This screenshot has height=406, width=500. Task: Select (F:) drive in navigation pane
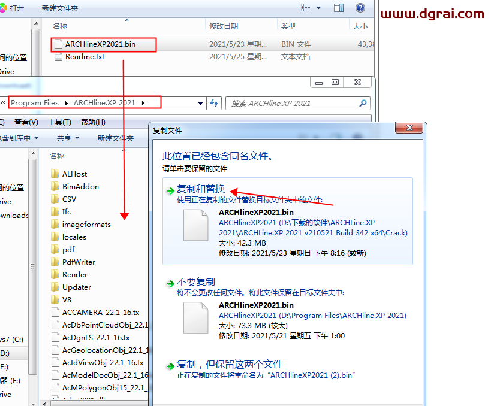[10, 380]
